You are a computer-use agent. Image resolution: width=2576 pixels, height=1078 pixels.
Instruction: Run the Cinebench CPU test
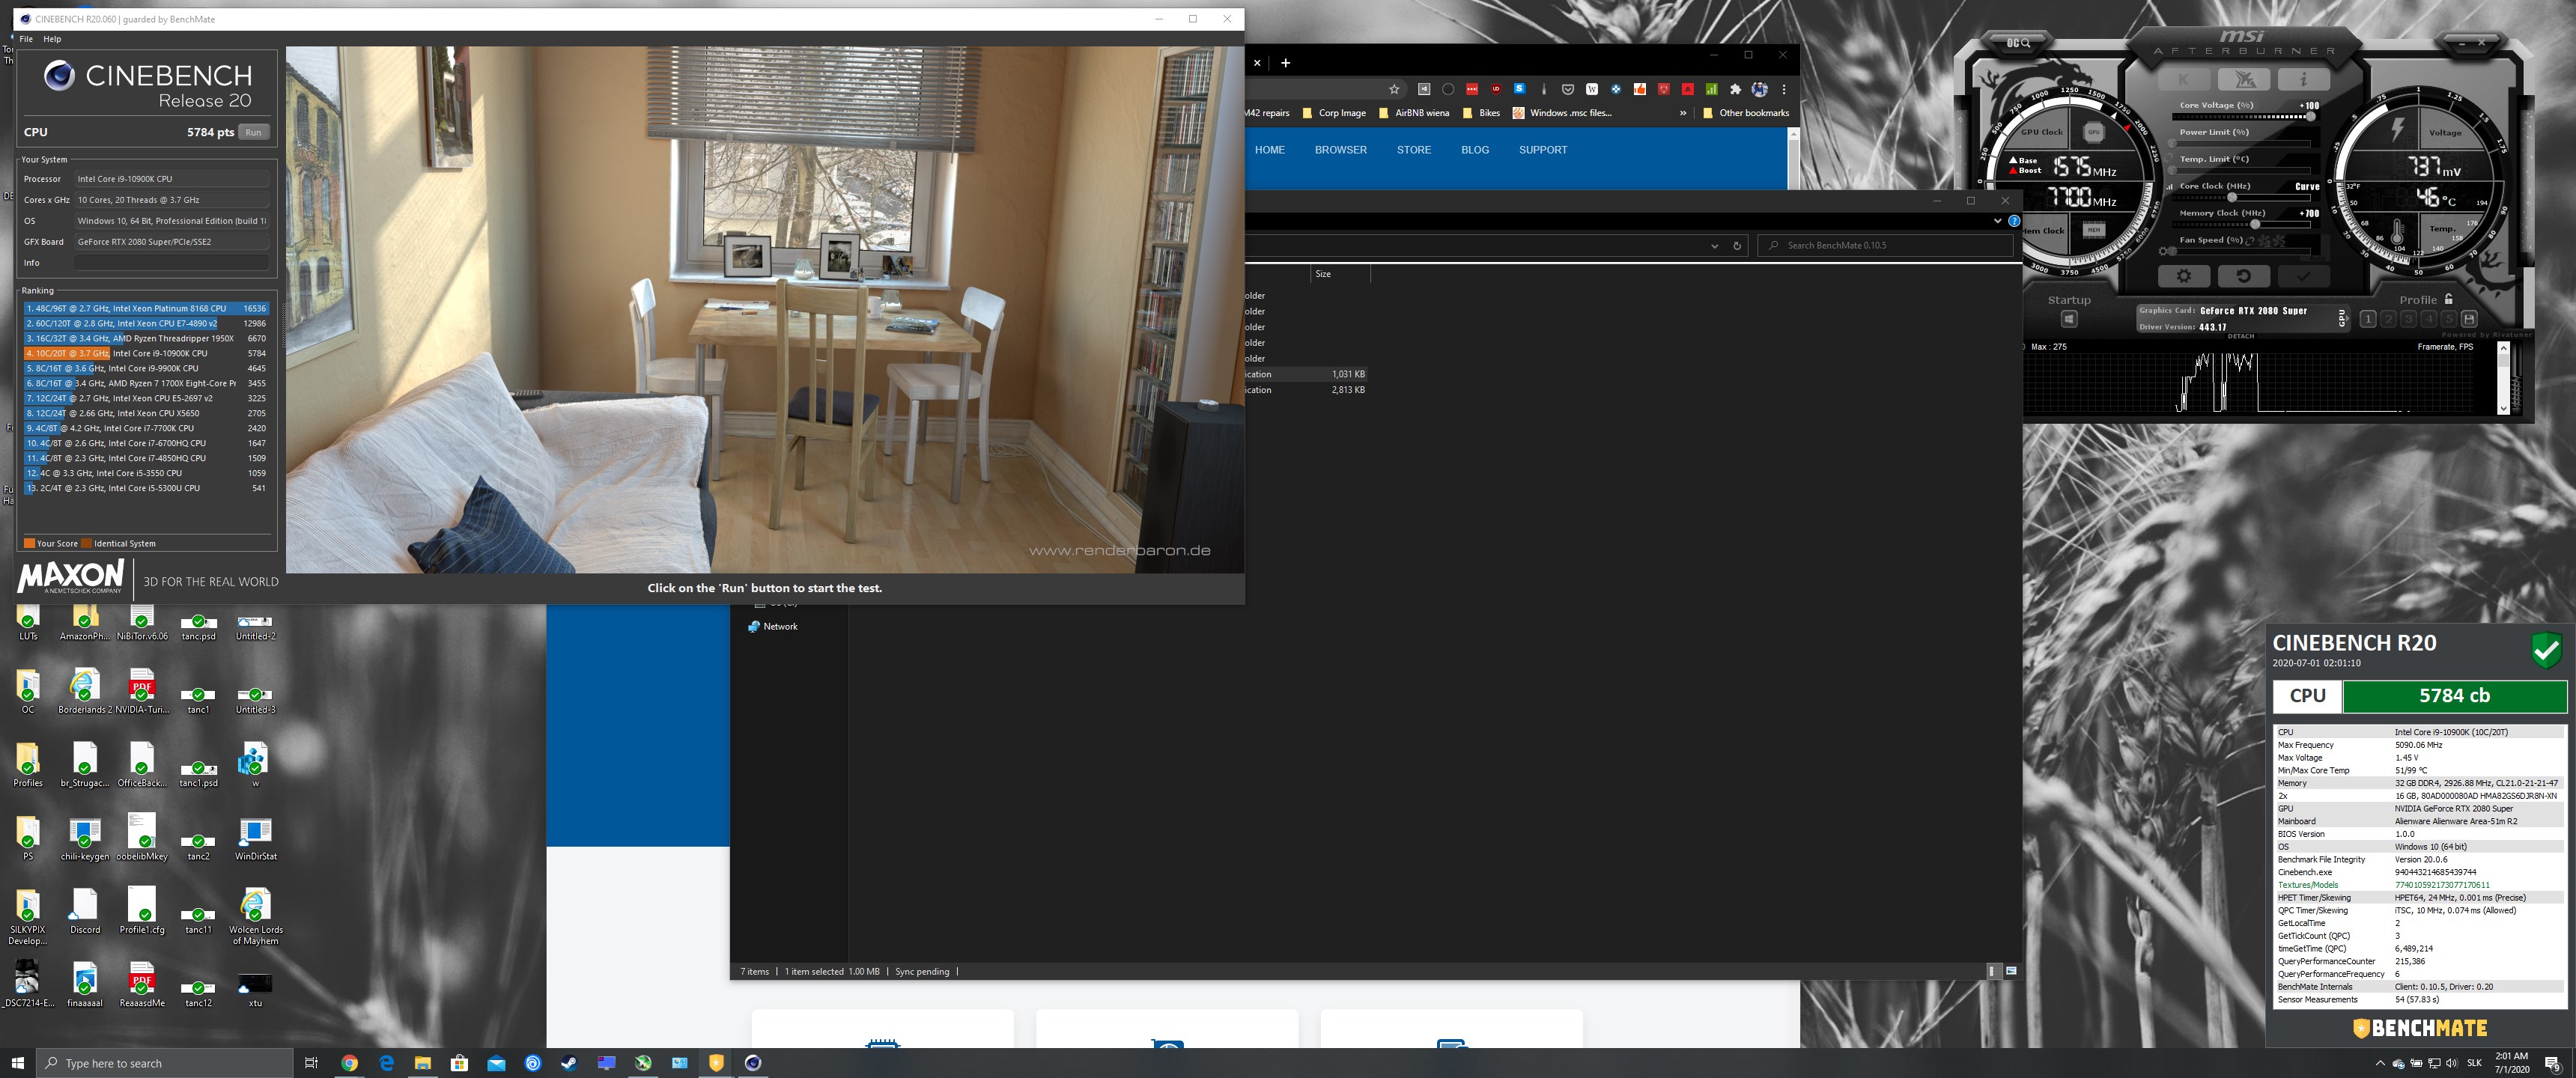point(253,132)
